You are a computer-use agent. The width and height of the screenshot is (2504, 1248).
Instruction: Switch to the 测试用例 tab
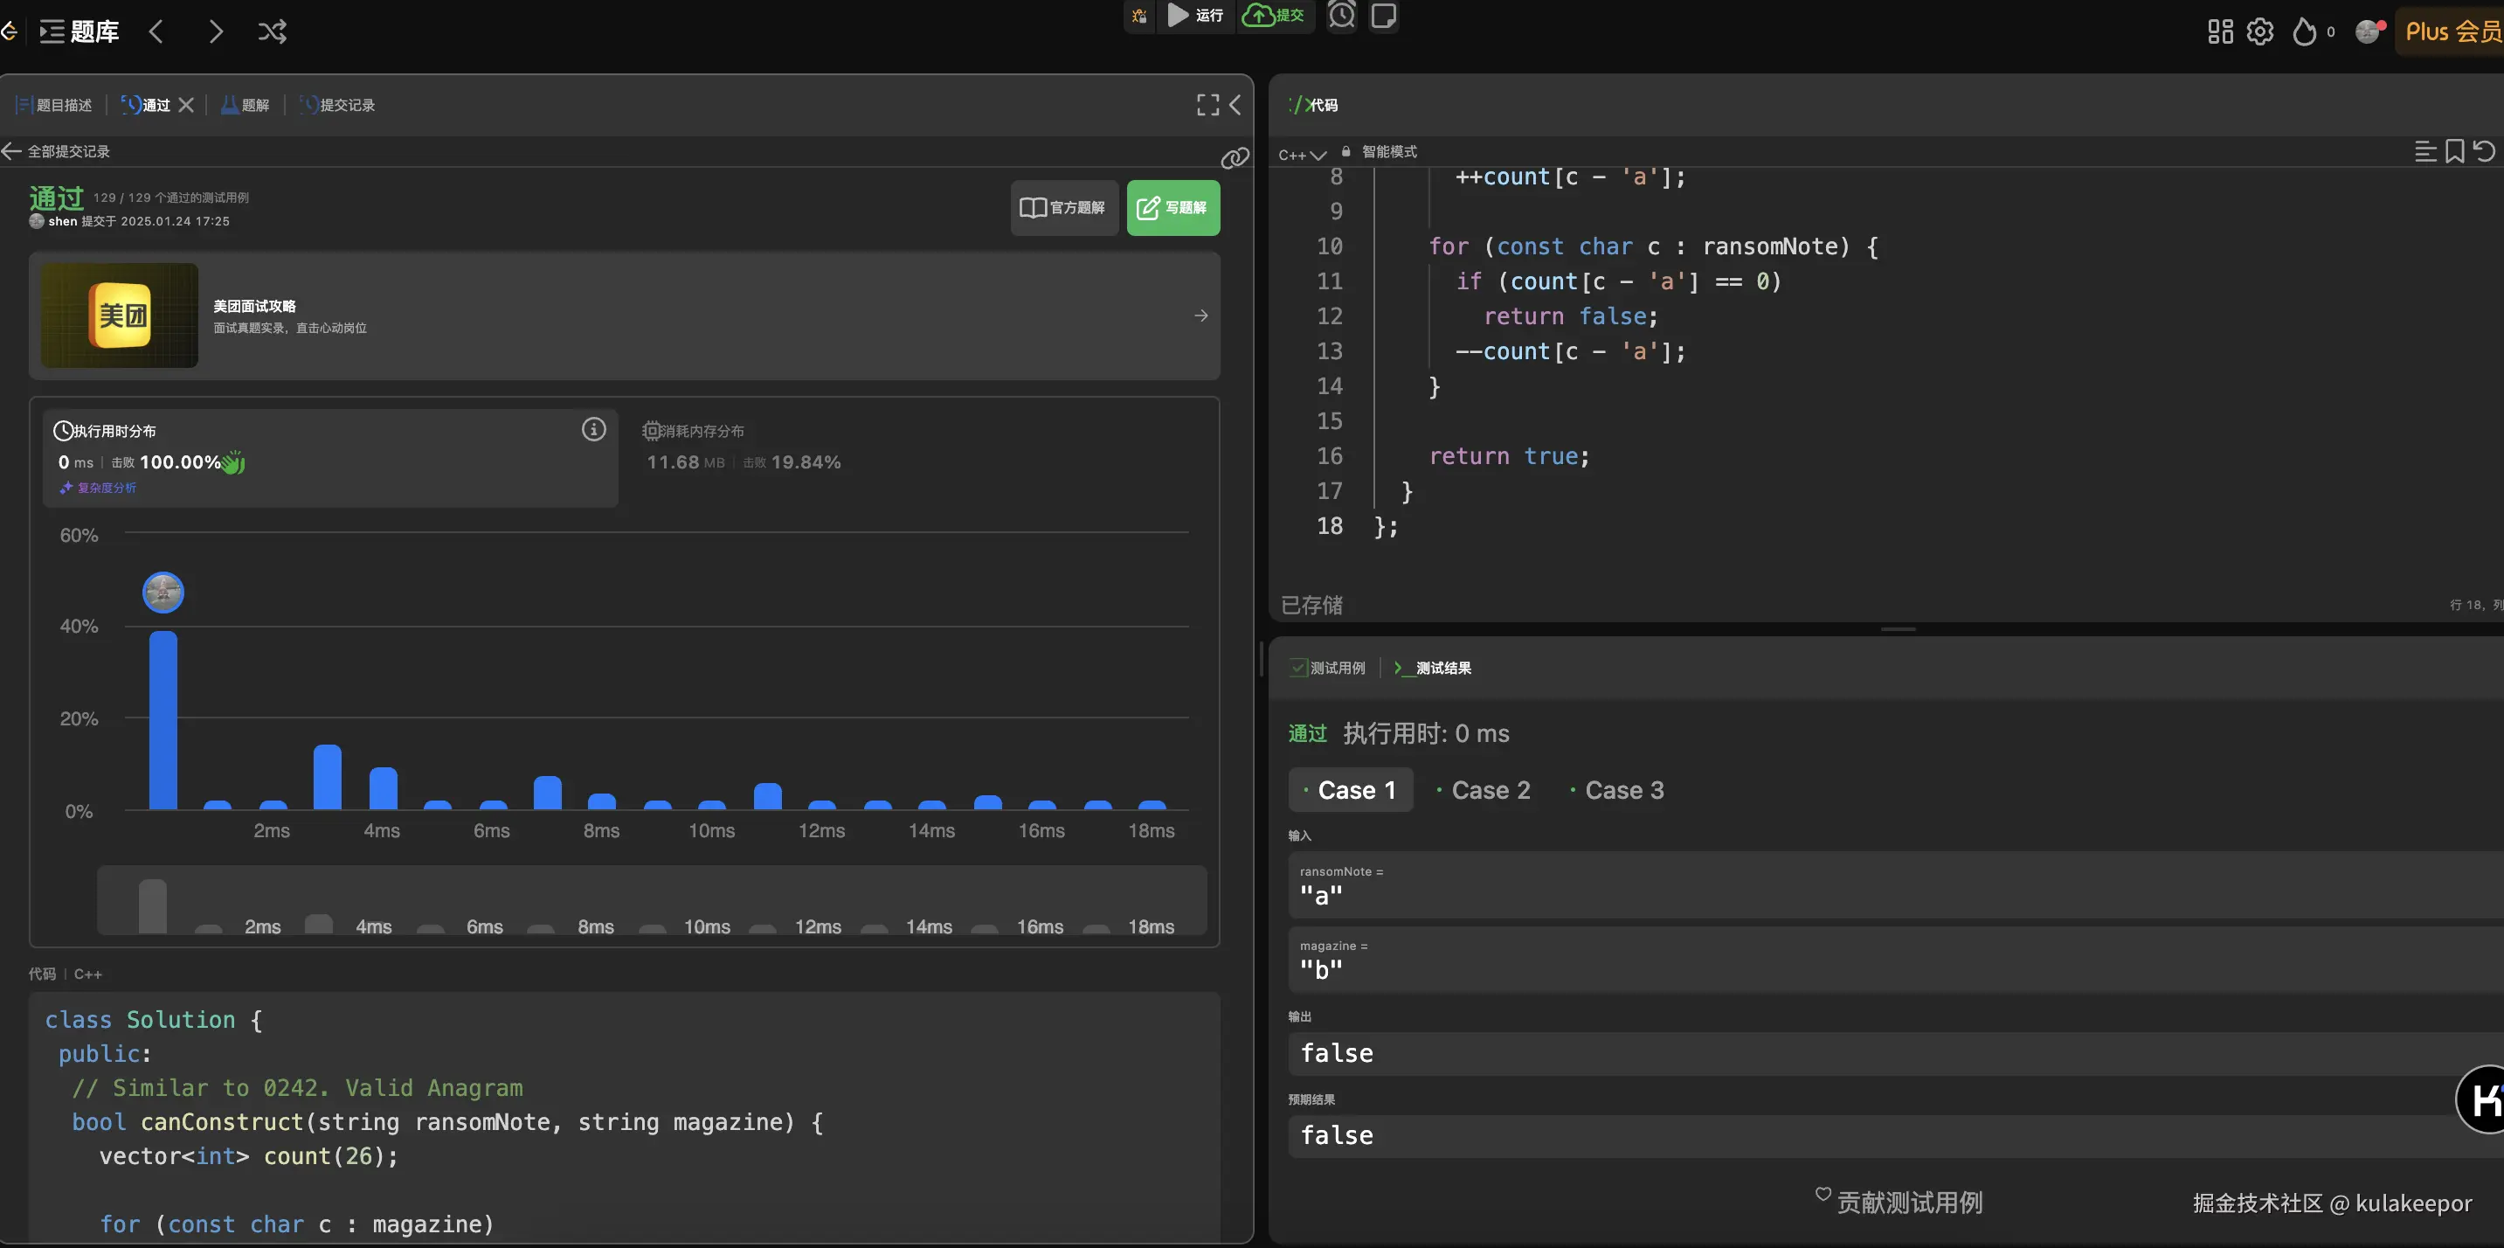point(1328,668)
